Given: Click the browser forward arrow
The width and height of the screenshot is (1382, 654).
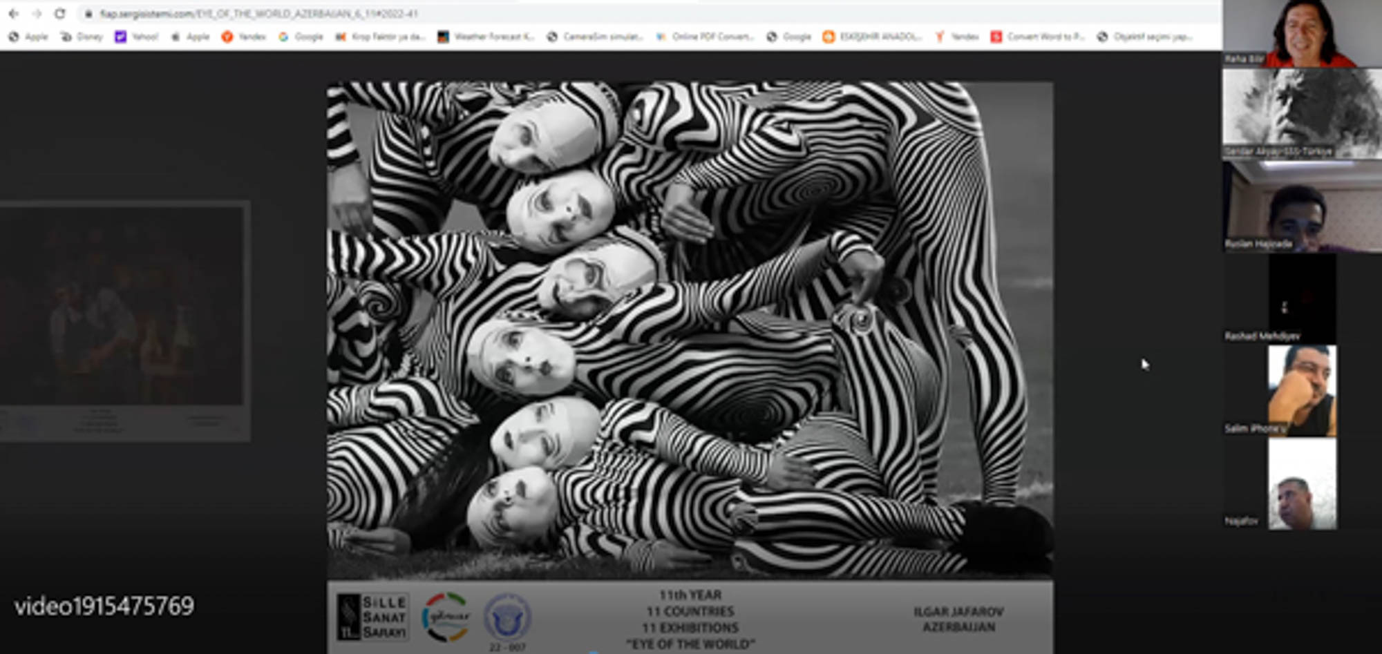Looking at the screenshot, I should [x=37, y=13].
